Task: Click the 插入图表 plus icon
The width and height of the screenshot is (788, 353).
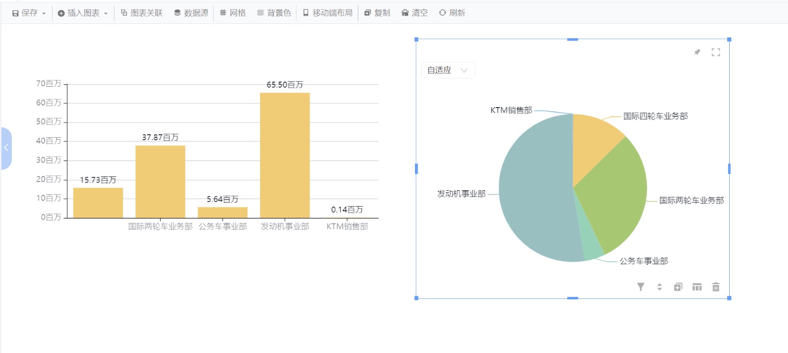Action: point(61,13)
